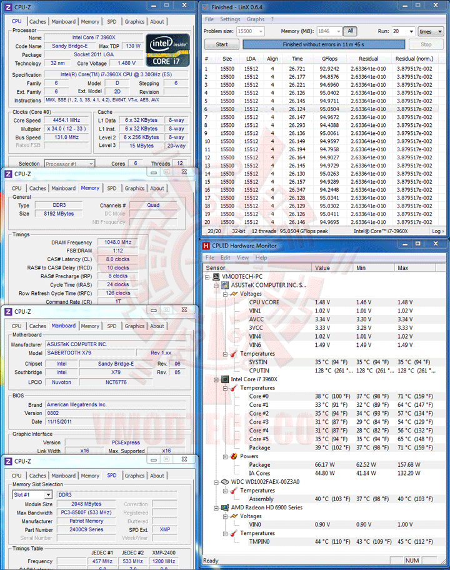450x570 pixels.
Task: Collapse the VMODTECH-PC tree node
Action: click(207, 277)
